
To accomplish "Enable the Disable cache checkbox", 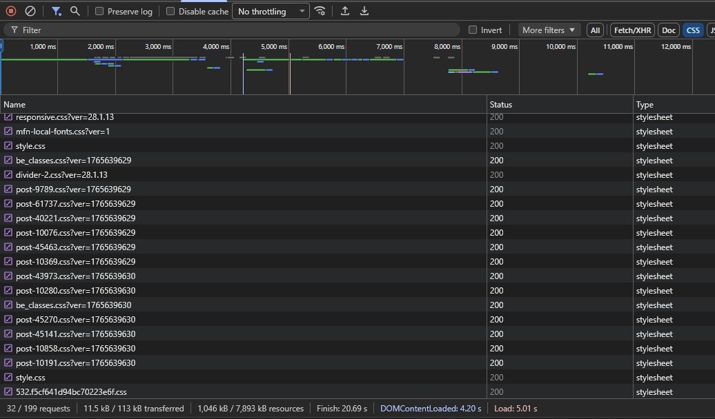I will pos(170,12).
